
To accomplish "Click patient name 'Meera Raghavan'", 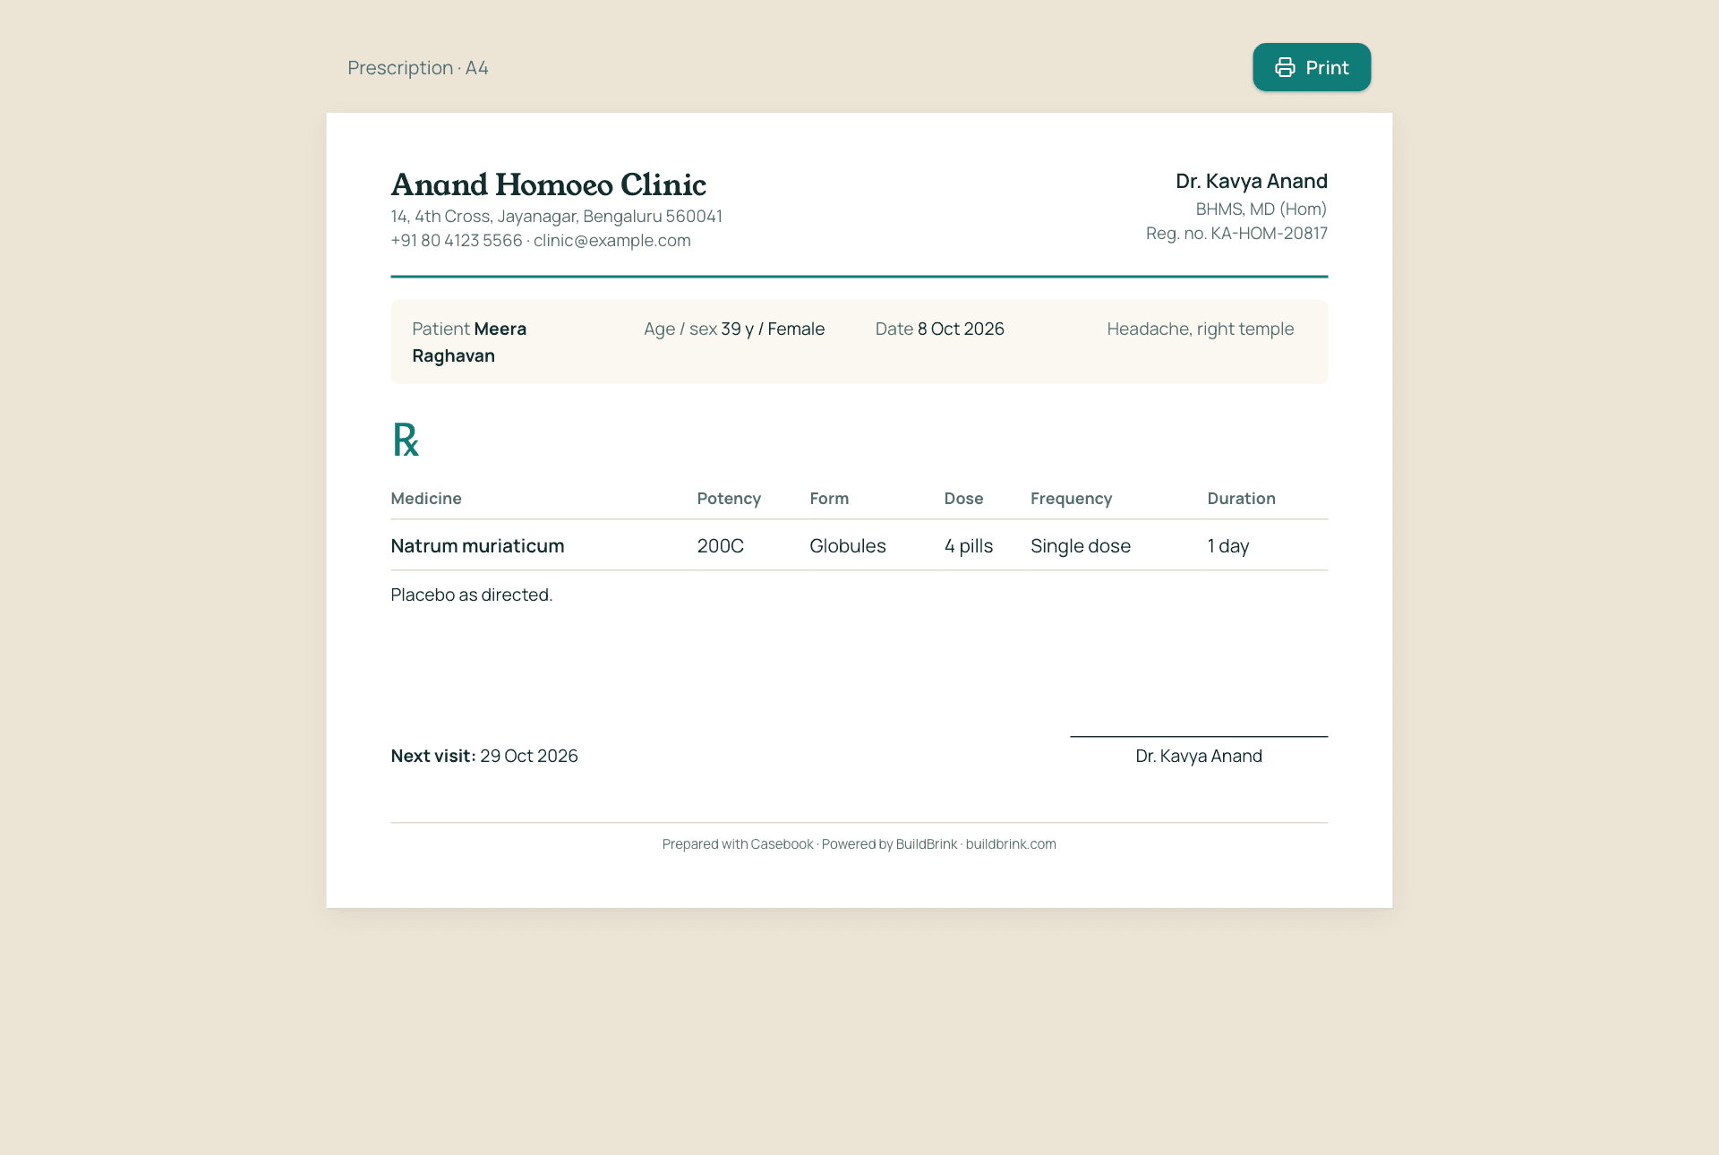I will pyautogui.click(x=469, y=342).
